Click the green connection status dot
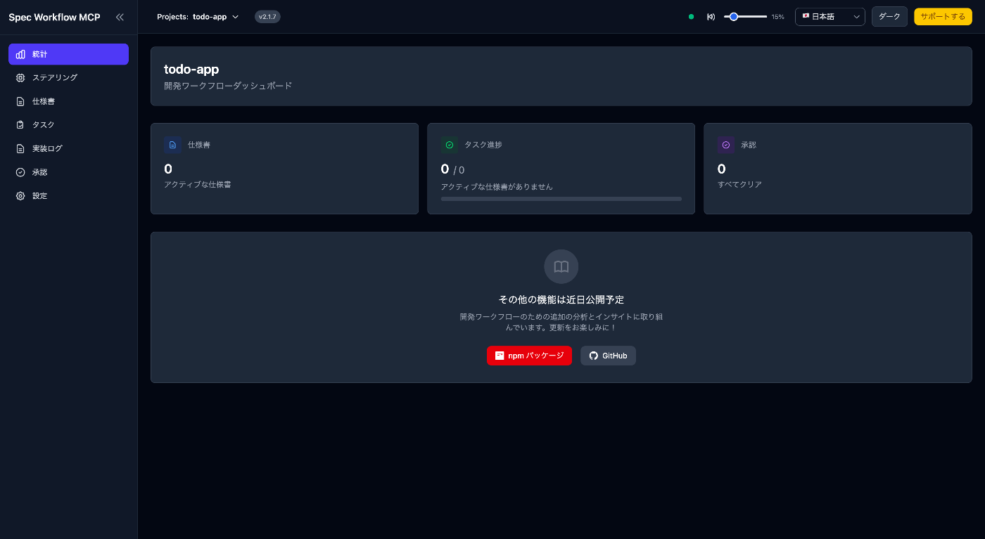Image resolution: width=985 pixels, height=539 pixels. [x=692, y=17]
